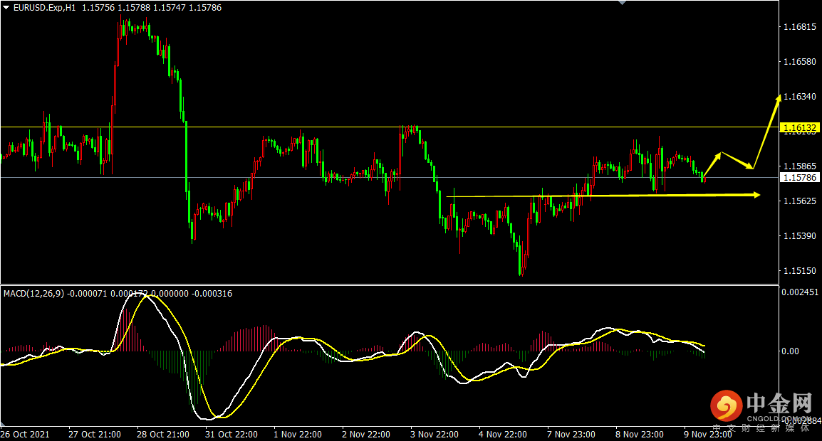The width and height of the screenshot is (822, 441).
Task: Select the 1.16132 yellow price label
Action: (799, 127)
